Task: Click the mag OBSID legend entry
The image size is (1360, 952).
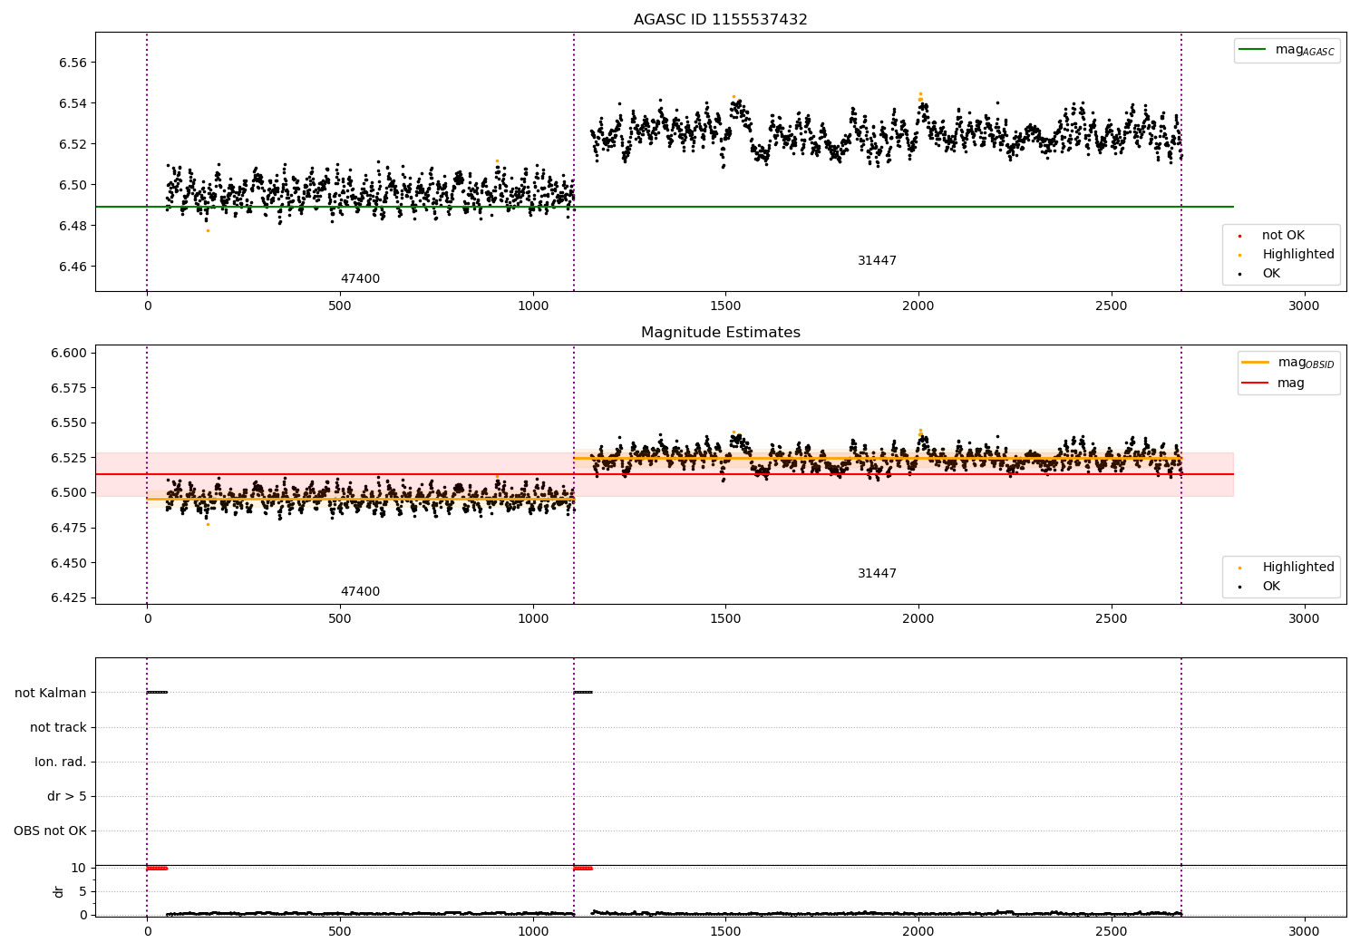Action: (x=1287, y=363)
